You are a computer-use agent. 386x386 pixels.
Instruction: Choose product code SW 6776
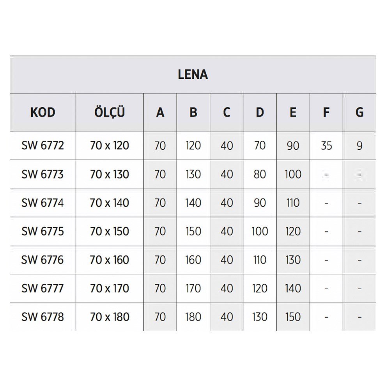42,260
